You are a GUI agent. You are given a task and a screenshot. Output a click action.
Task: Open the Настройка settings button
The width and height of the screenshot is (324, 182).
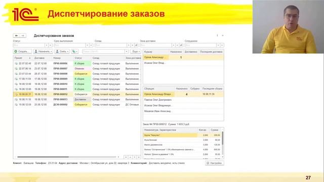click(x=215, y=163)
